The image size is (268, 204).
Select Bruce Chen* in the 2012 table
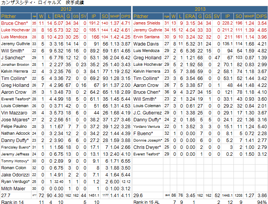15,23
